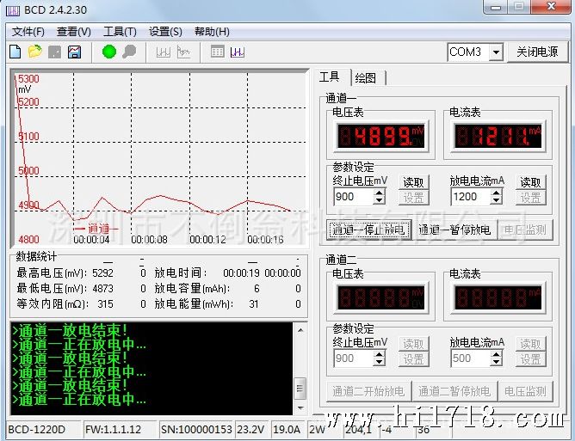
Task: Click channel two 读取 beside cutoff voltage
Action: pos(413,344)
